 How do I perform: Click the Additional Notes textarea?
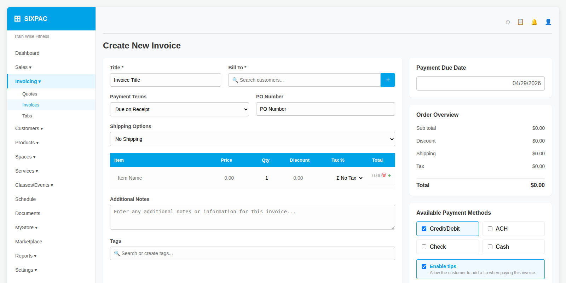pos(253,217)
